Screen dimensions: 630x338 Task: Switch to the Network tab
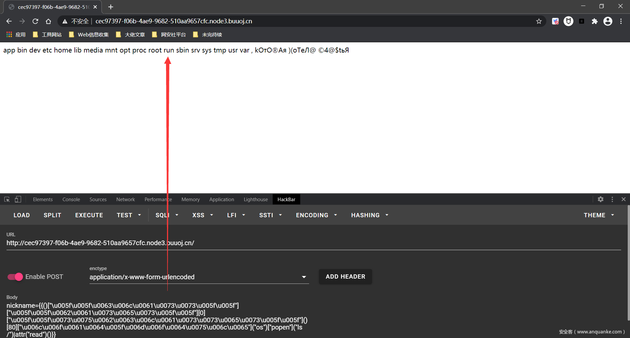tap(125, 199)
